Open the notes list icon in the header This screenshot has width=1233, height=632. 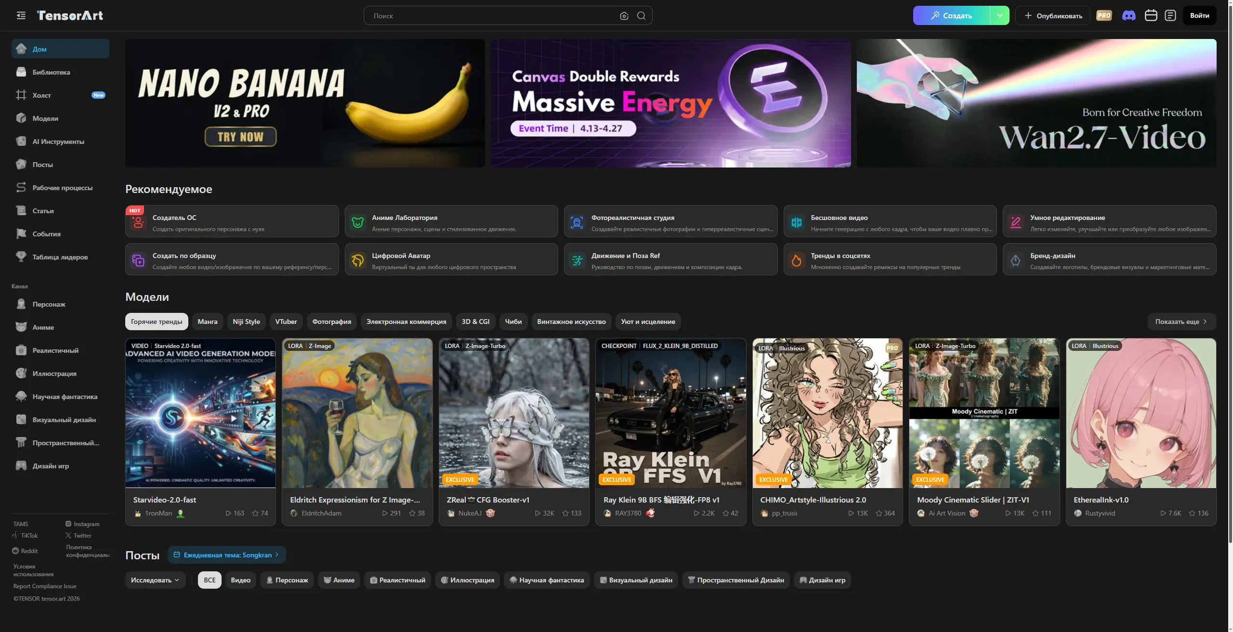click(x=1170, y=15)
